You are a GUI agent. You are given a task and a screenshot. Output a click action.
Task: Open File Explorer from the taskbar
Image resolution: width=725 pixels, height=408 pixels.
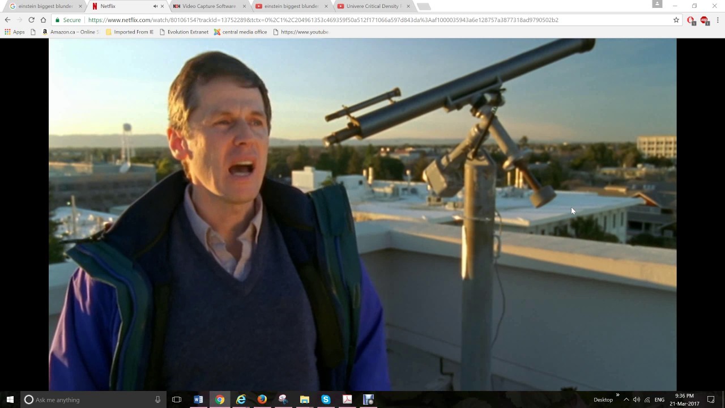(304, 399)
